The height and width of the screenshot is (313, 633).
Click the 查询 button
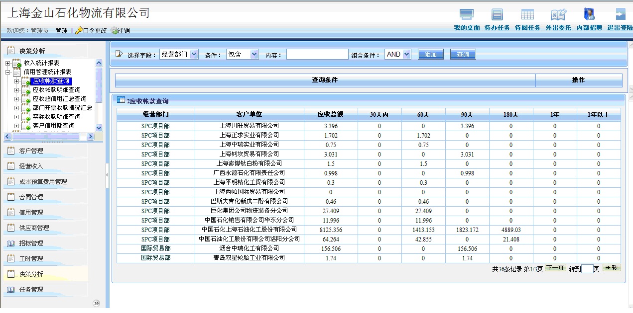[463, 55]
